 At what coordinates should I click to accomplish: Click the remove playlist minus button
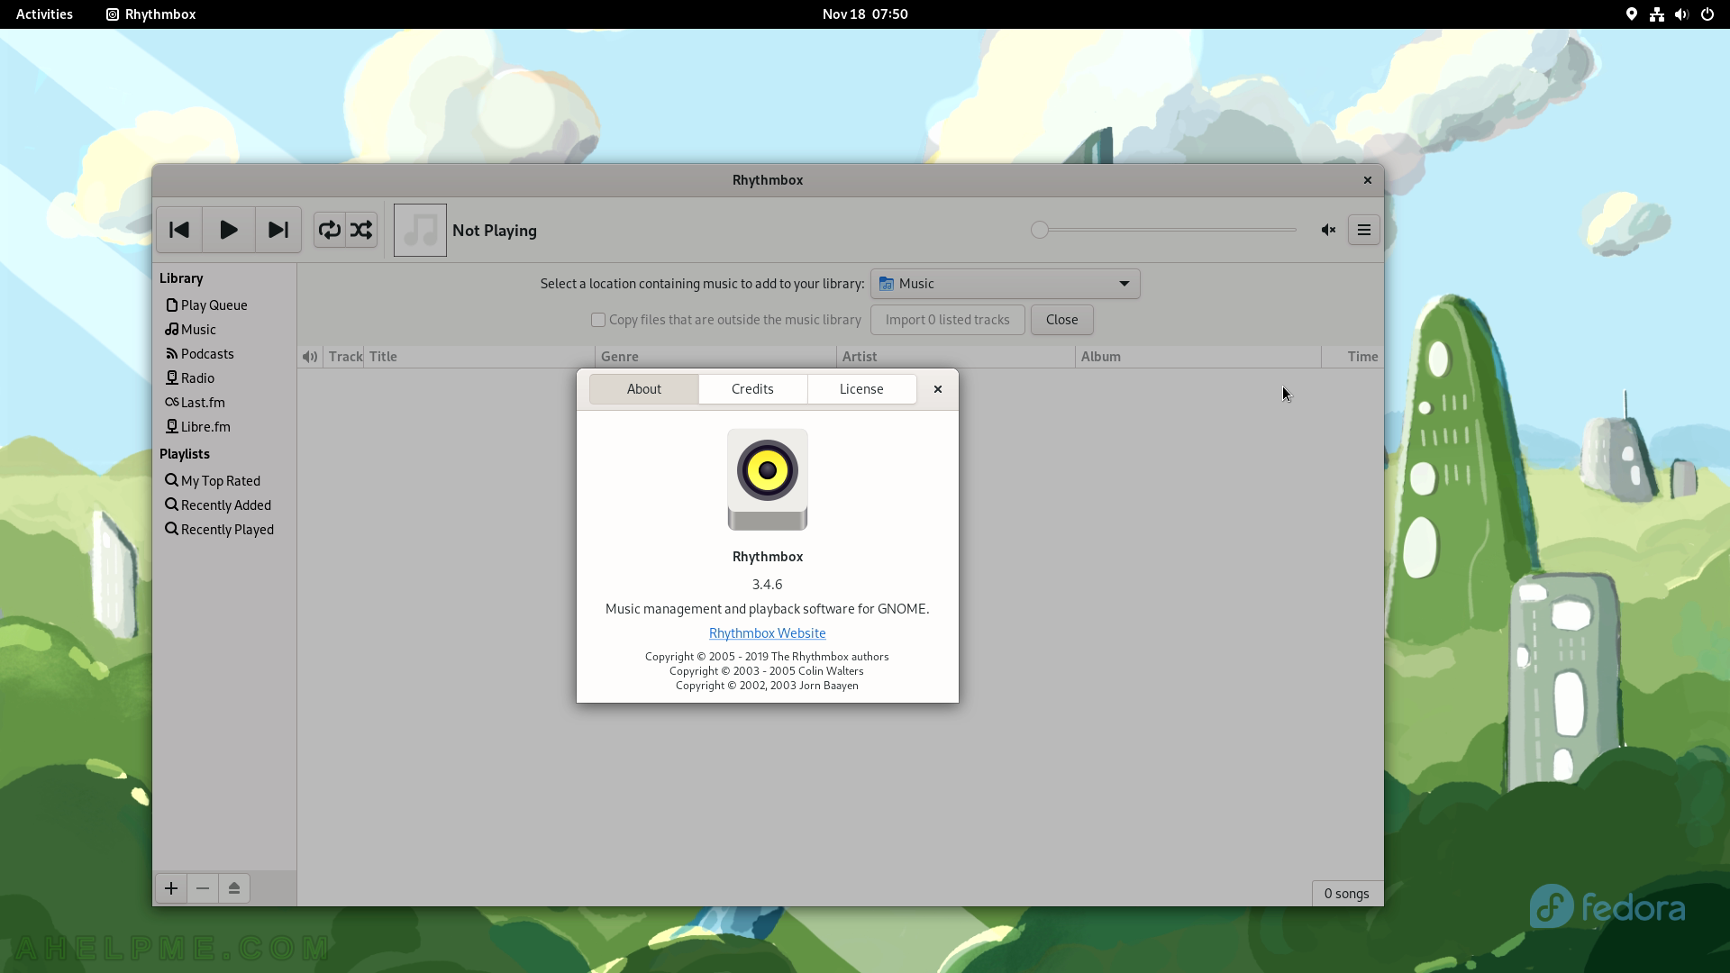[203, 888]
